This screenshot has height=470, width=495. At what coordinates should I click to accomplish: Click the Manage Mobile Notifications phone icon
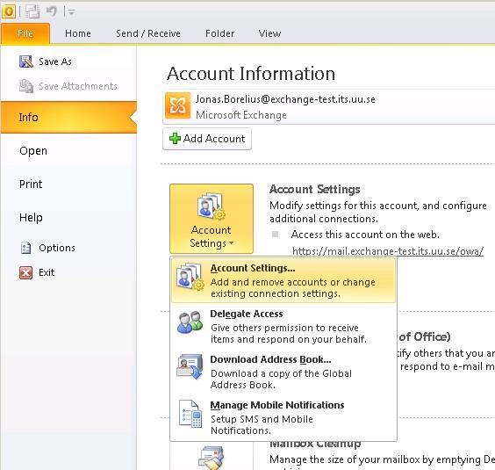point(190,414)
